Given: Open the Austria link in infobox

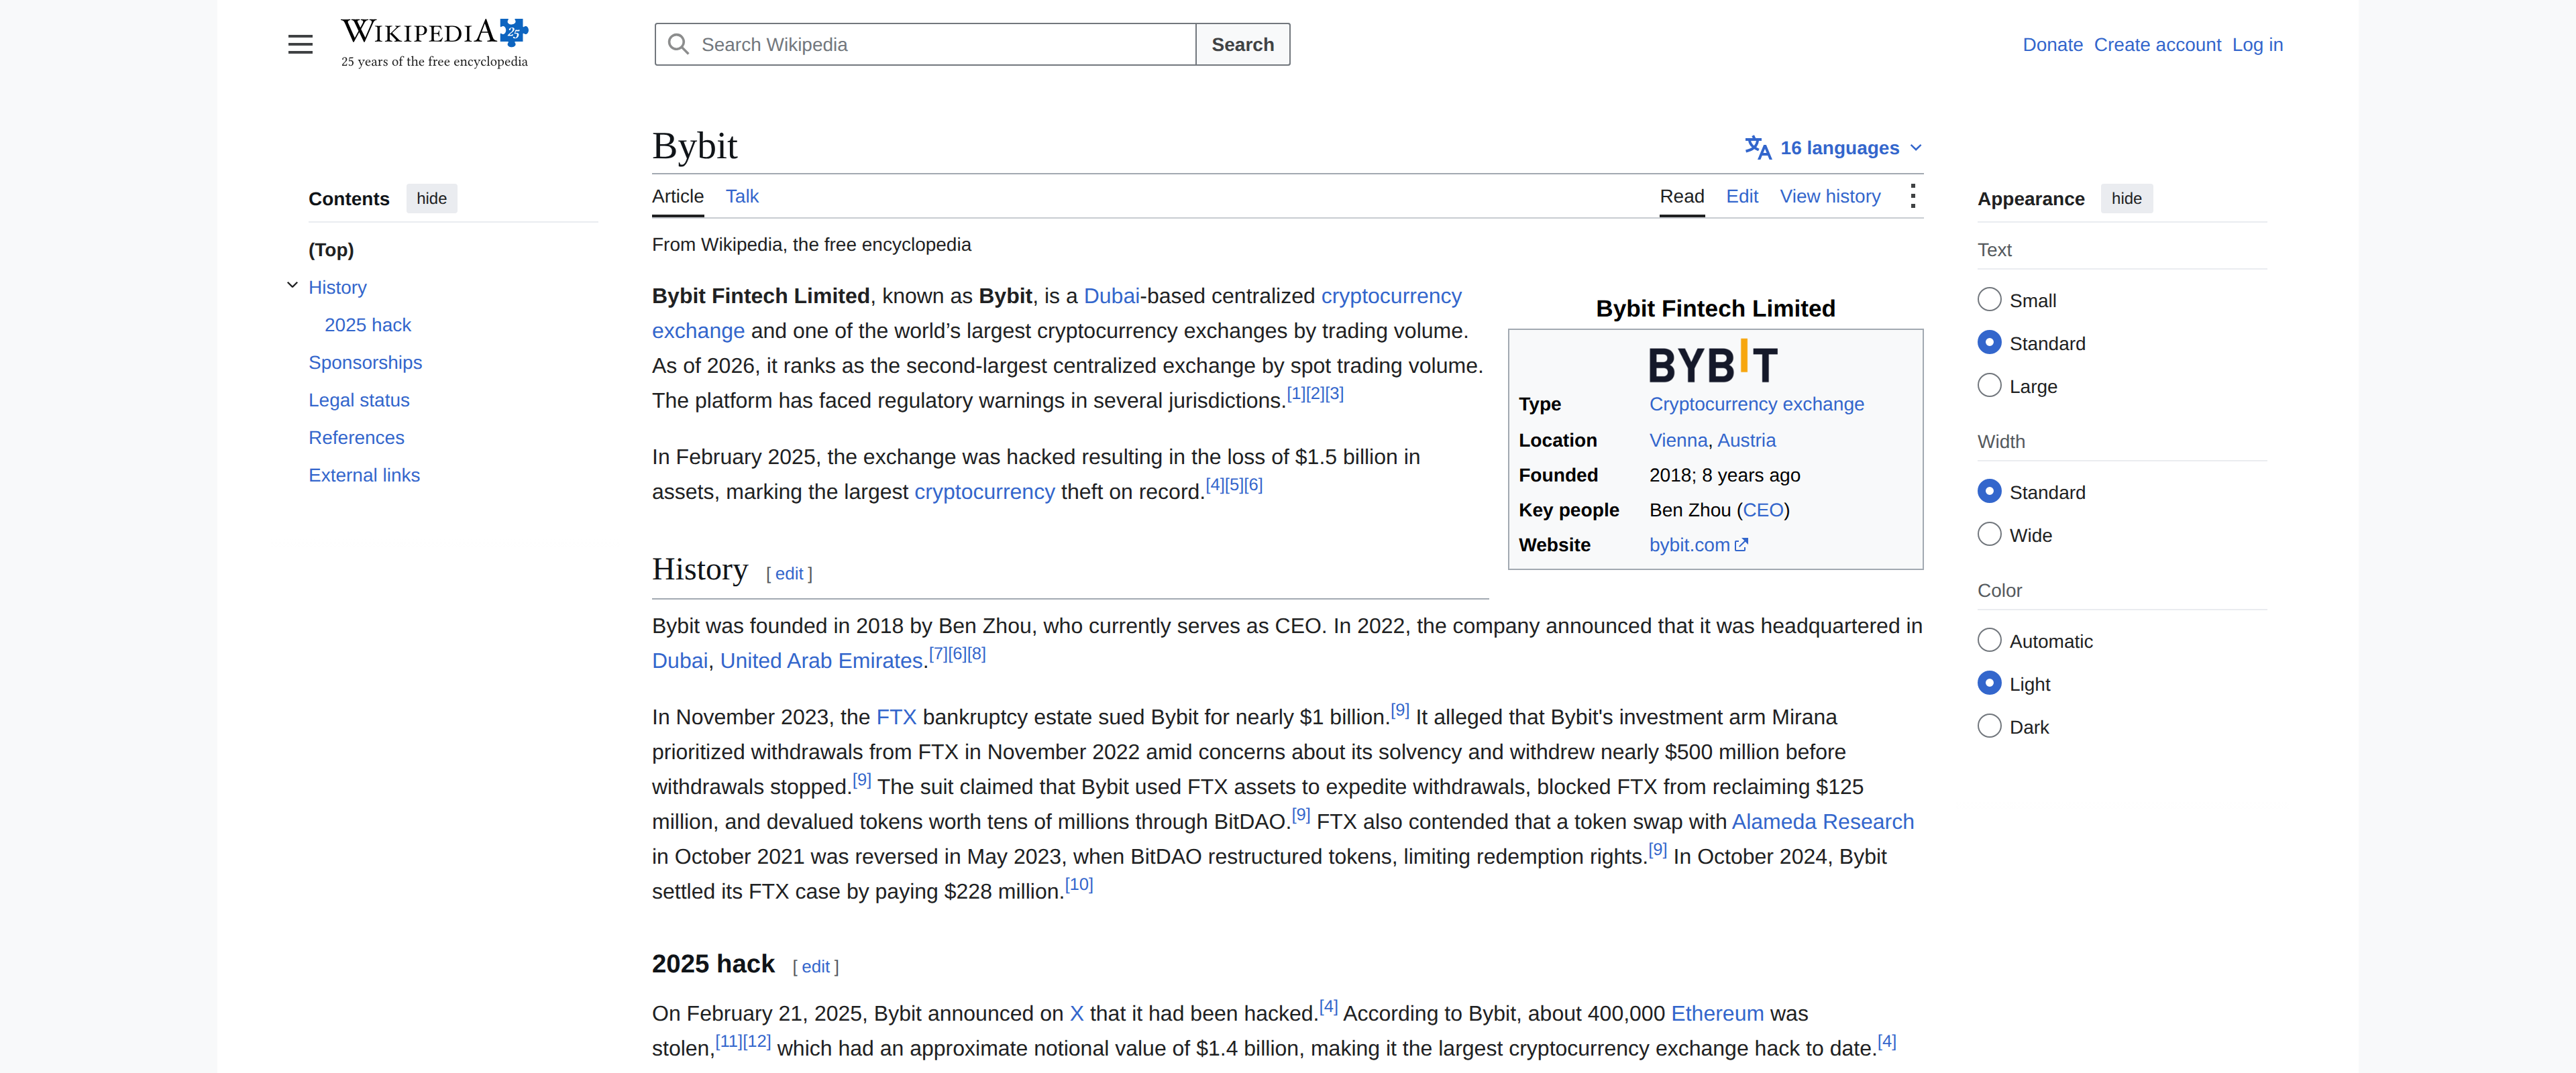Looking at the screenshot, I should click(x=1746, y=440).
